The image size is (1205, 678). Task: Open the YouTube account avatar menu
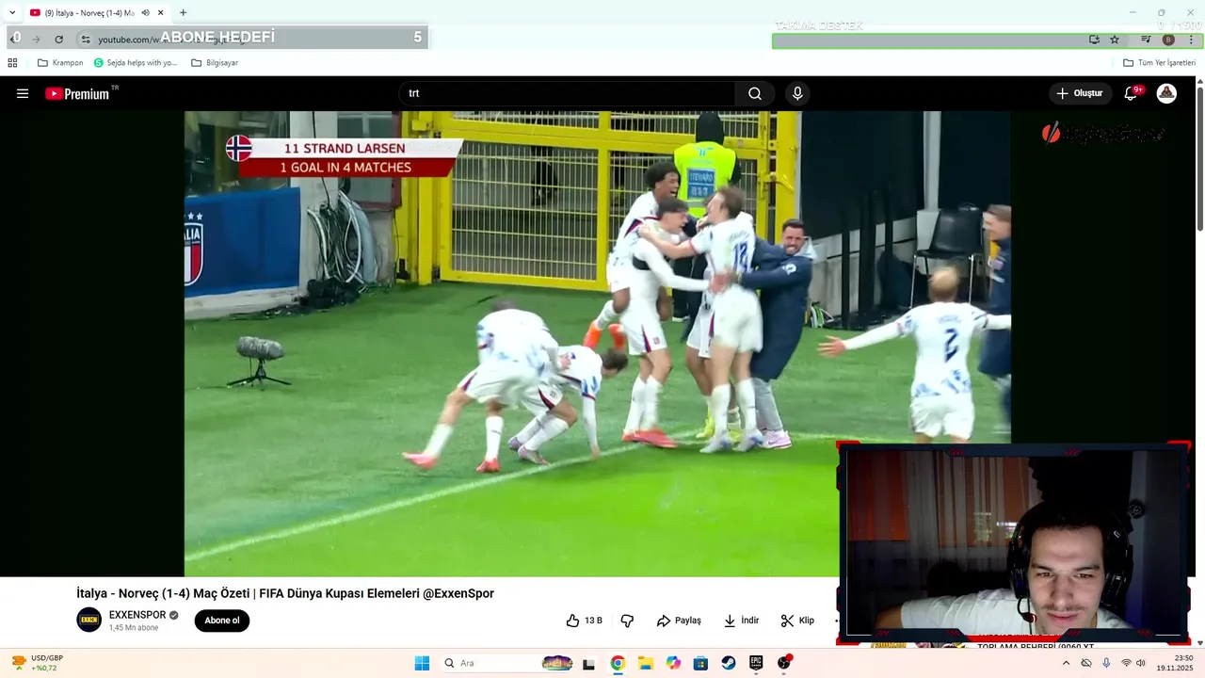1166,93
